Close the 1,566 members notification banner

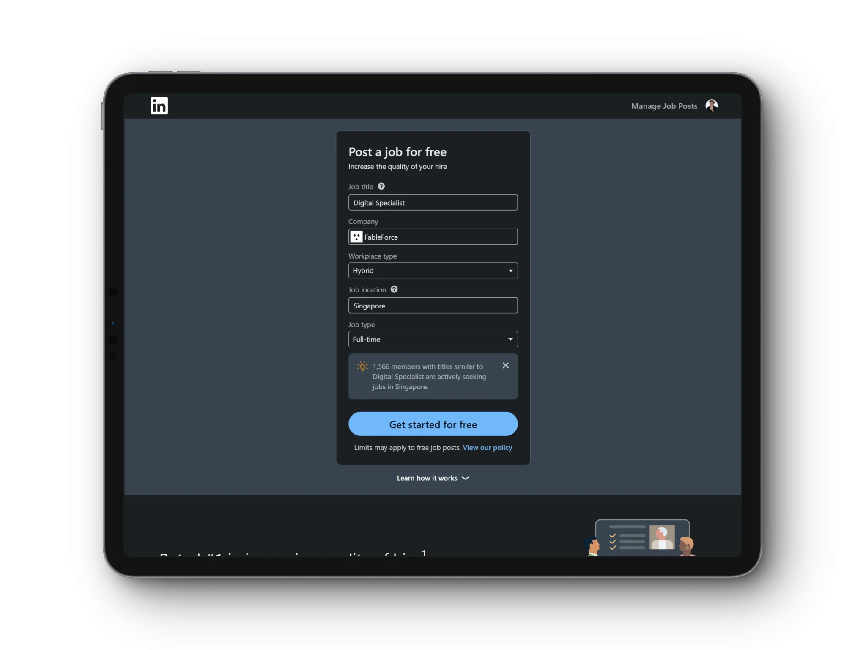506,365
